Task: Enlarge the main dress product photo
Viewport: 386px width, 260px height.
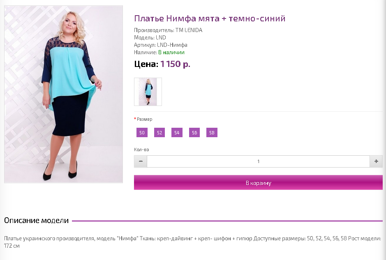Action: [x=64, y=94]
